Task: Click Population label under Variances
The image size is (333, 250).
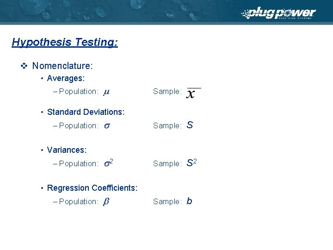Action: 79,163
